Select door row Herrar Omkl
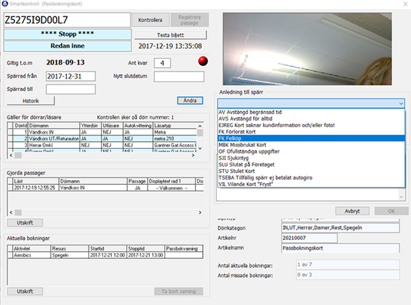The image size is (411, 305). (x=102, y=145)
